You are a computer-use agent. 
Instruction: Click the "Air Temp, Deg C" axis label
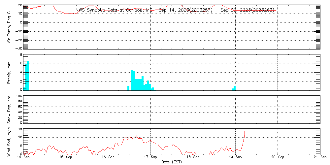(9, 26)
